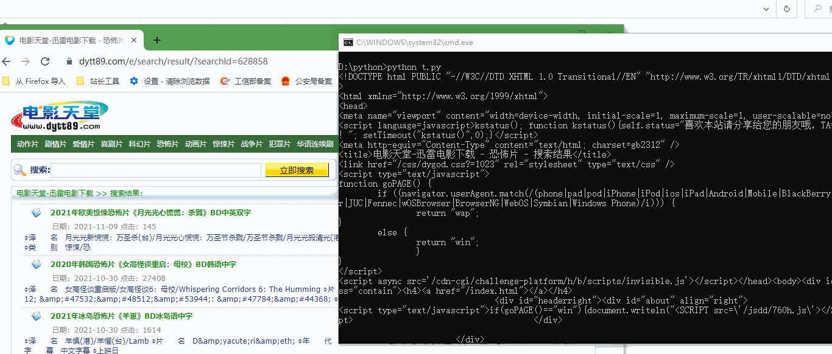The width and height of the screenshot is (832, 354).
Task: Go to the 科幻片 category
Action: click(140, 144)
